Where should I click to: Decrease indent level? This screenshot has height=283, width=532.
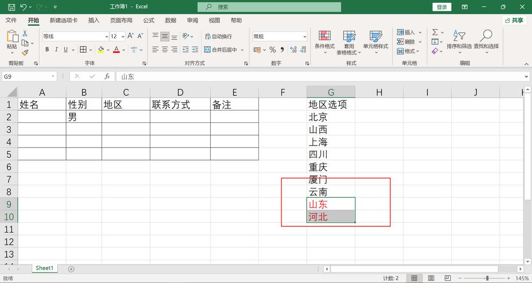click(186, 50)
